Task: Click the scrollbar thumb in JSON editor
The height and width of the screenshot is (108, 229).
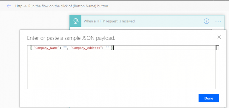Action: 216,48
